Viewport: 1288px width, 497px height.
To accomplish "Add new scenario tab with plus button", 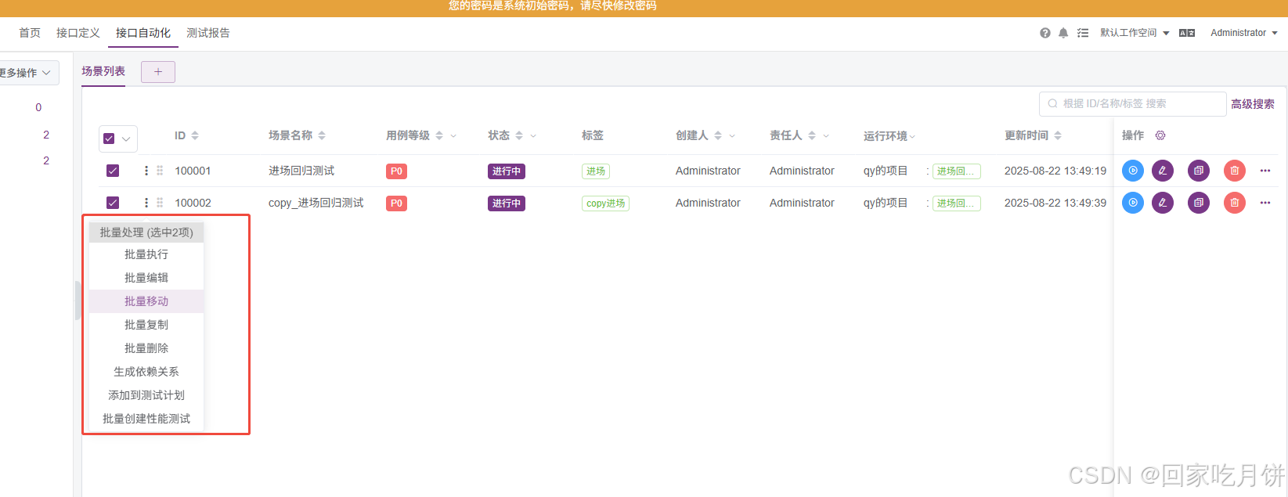I will coord(158,72).
